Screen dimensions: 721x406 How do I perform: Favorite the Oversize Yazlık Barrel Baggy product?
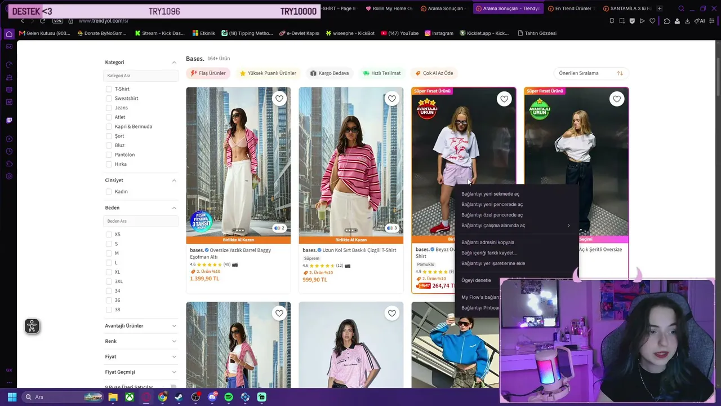point(279,99)
